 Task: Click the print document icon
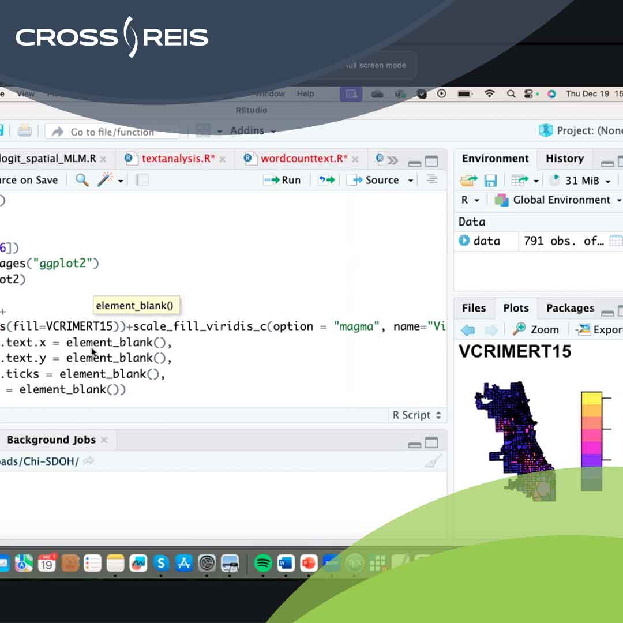coord(25,131)
